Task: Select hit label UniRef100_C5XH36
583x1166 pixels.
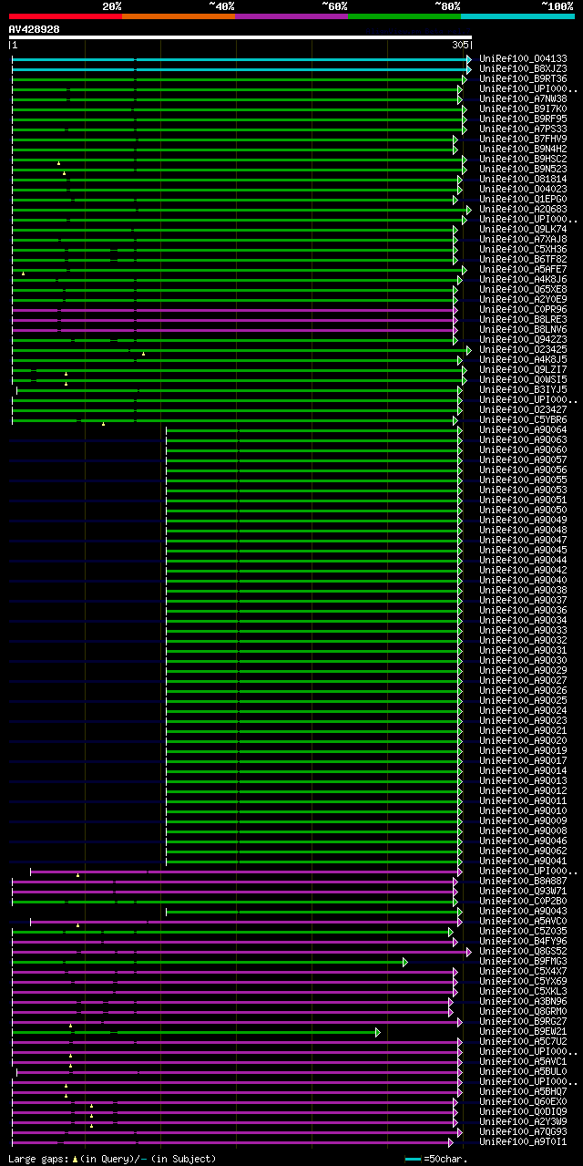Action: click(523, 249)
